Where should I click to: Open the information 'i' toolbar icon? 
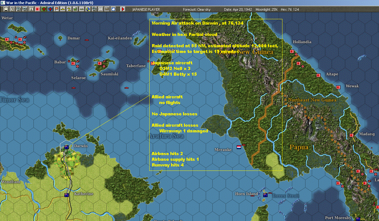(31, 9)
